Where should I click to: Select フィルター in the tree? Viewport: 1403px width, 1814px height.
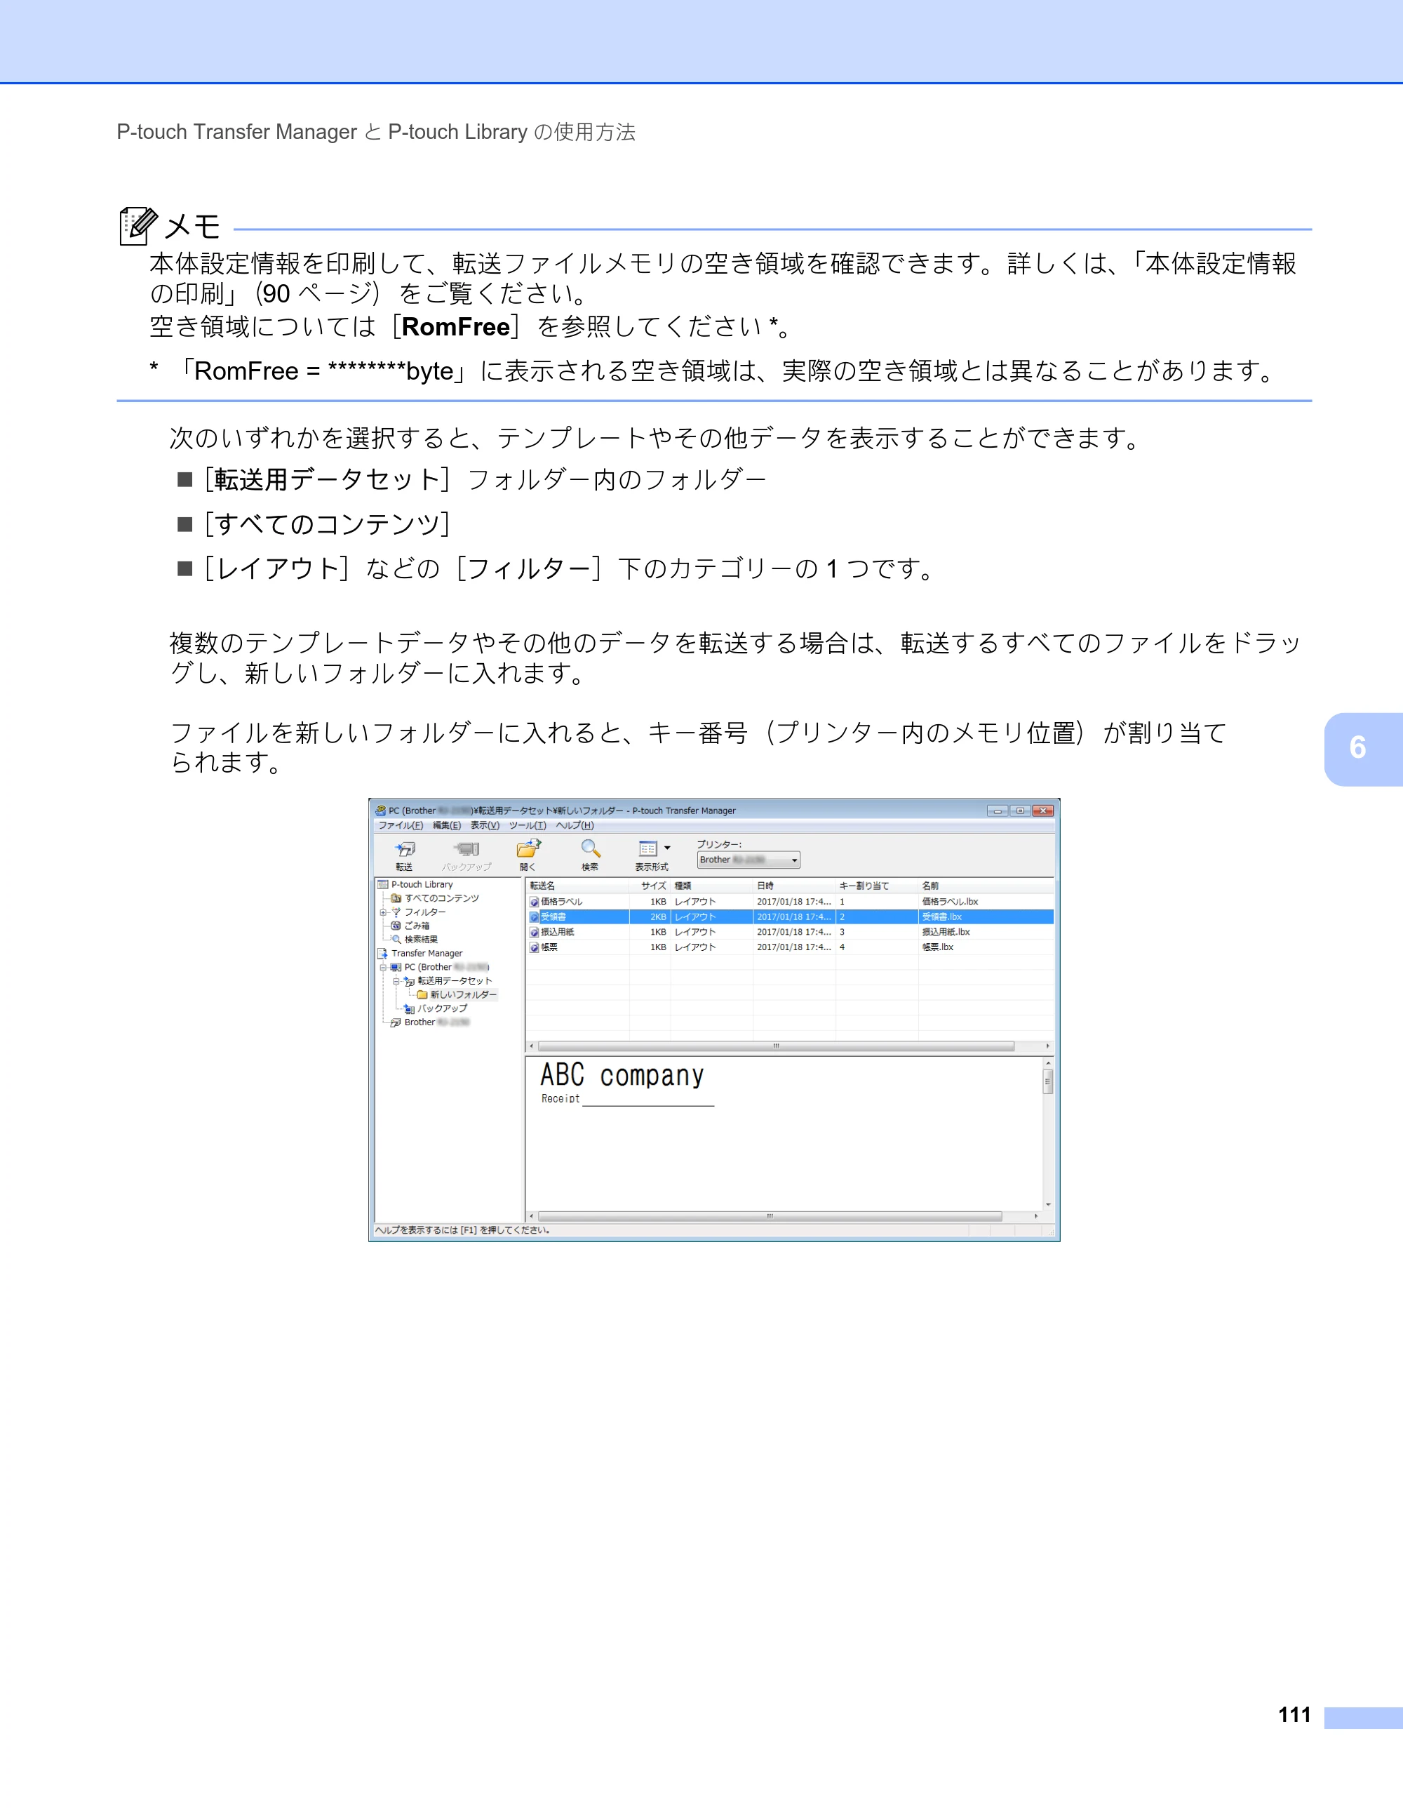click(424, 912)
